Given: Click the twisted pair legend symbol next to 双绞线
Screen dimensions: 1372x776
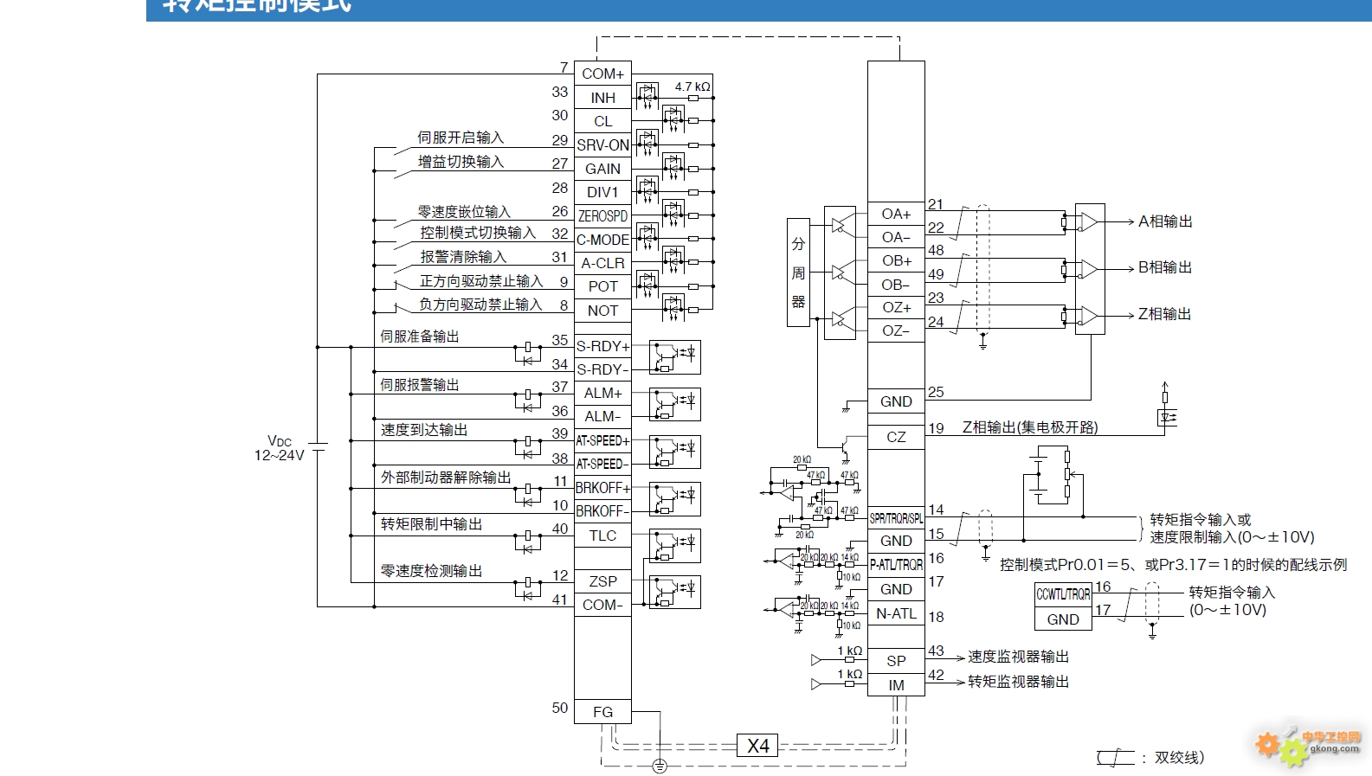Looking at the screenshot, I should (x=1116, y=758).
